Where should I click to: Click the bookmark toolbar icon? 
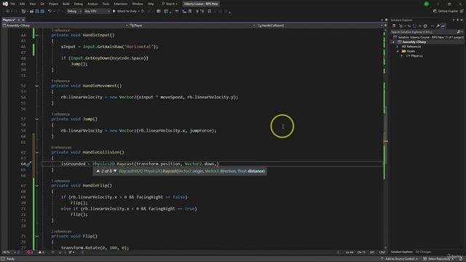coord(210,12)
